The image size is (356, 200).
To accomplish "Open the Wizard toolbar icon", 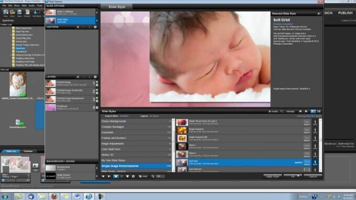I will pyautogui.click(x=27, y=13).
